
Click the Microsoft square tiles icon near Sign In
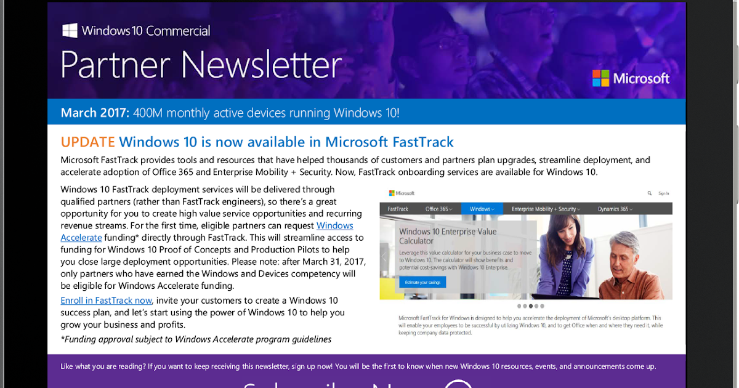[x=391, y=192]
